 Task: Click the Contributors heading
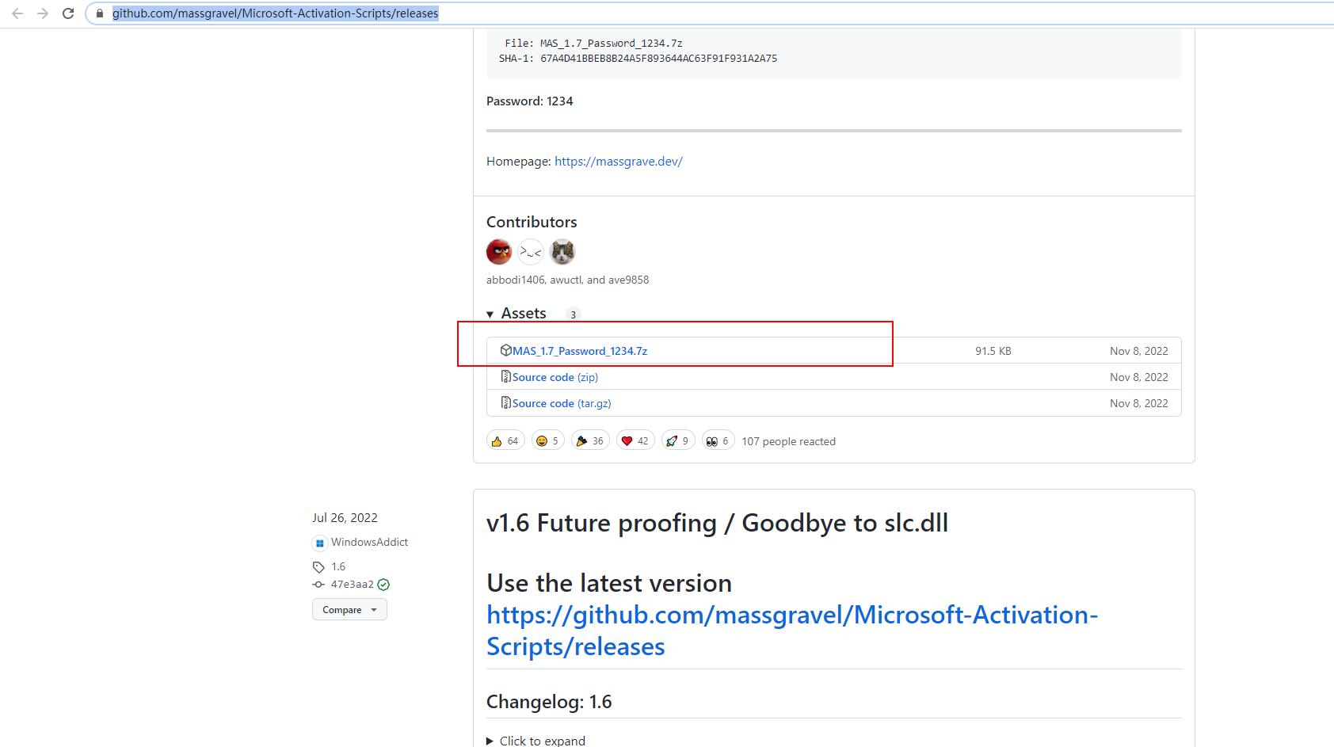click(532, 222)
